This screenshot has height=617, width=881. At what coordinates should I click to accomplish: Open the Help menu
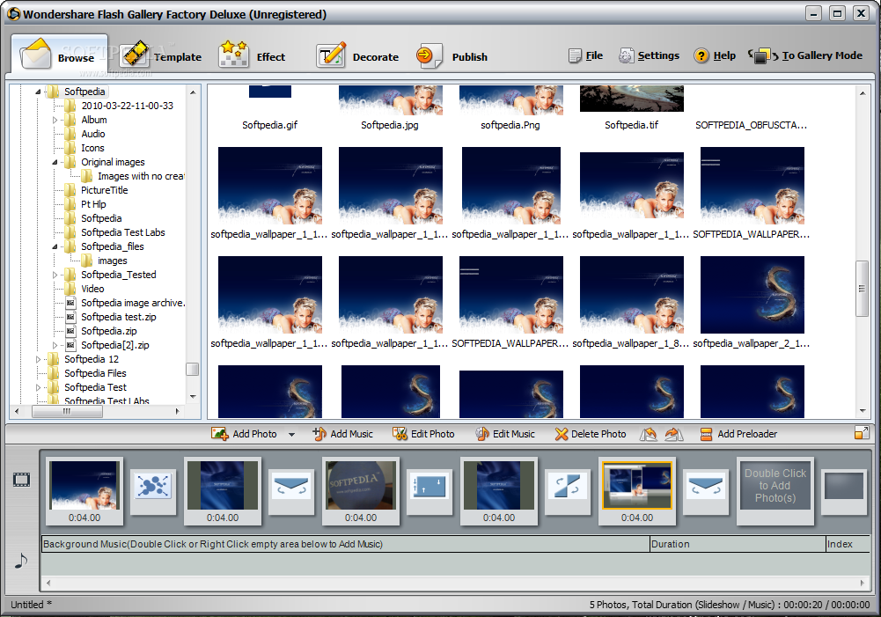(x=715, y=55)
